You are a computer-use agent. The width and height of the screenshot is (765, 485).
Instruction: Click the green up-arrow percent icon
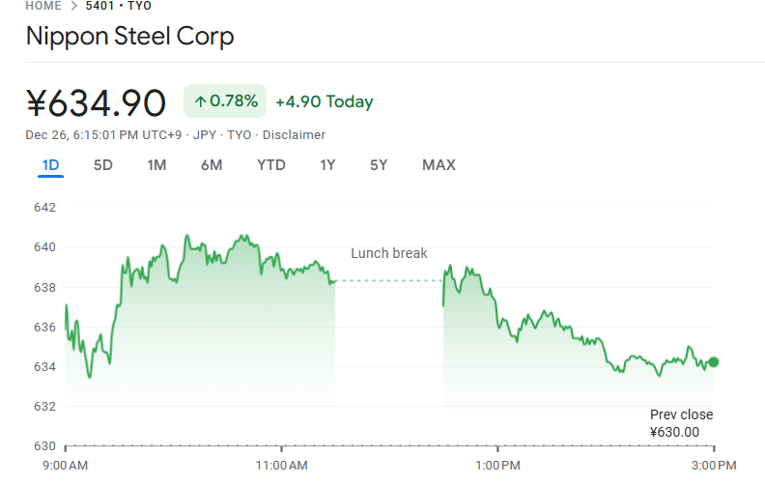click(x=200, y=101)
